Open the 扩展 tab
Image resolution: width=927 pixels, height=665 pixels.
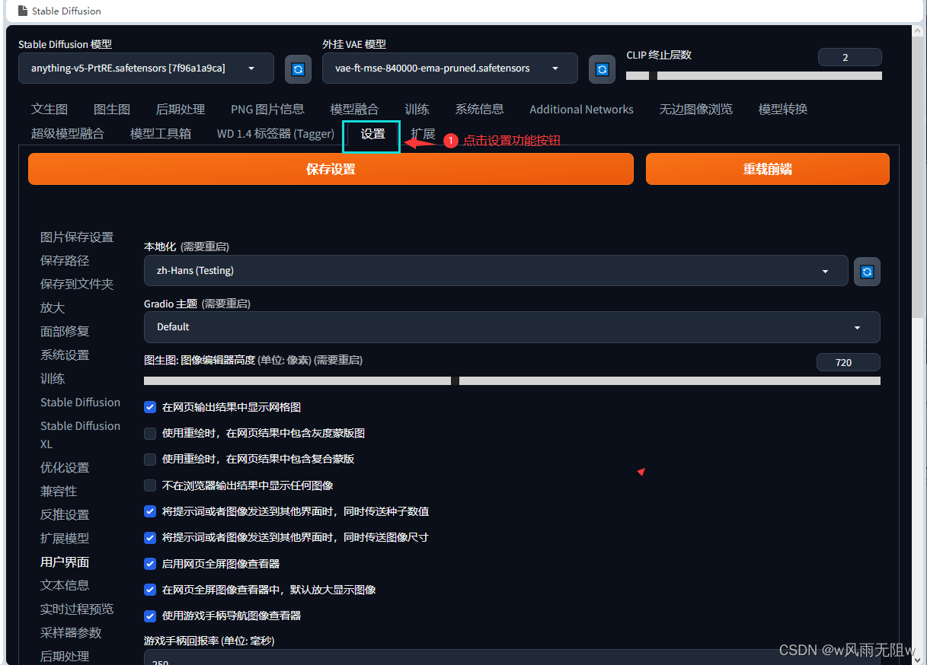424,133
